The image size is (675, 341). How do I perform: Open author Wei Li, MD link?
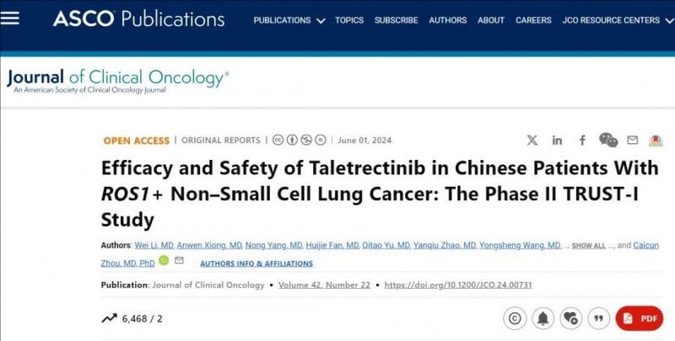(x=154, y=245)
